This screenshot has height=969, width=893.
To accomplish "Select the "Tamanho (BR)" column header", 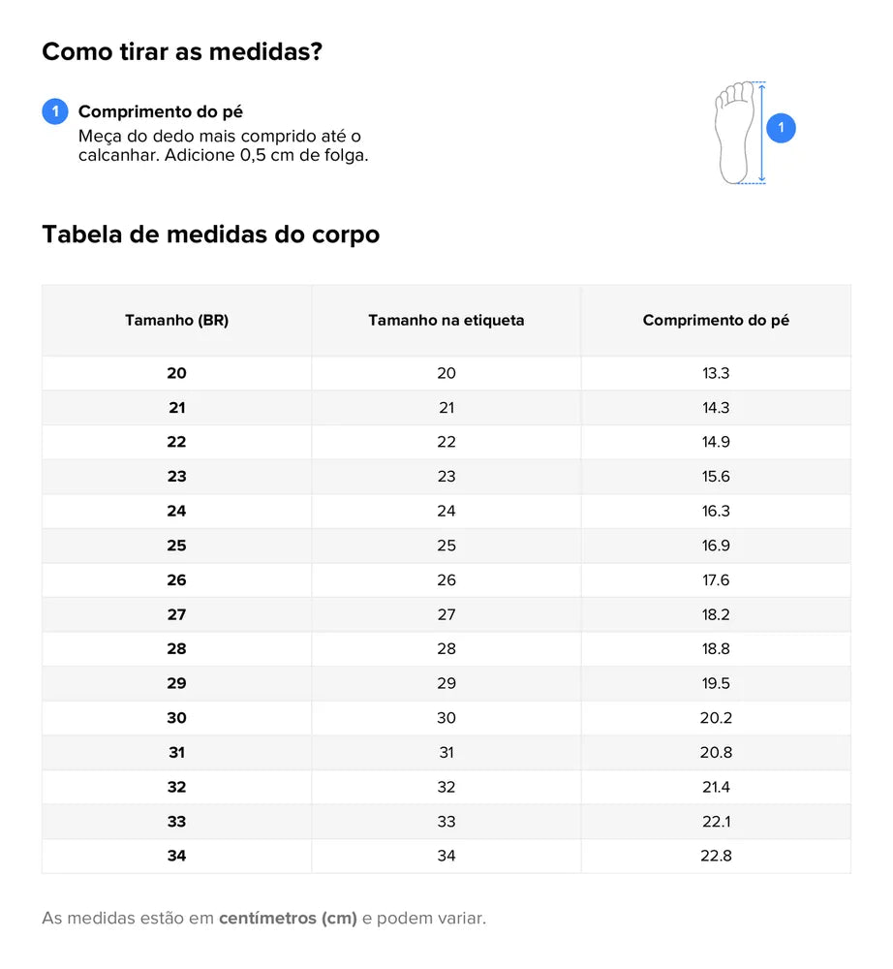I will click(176, 321).
